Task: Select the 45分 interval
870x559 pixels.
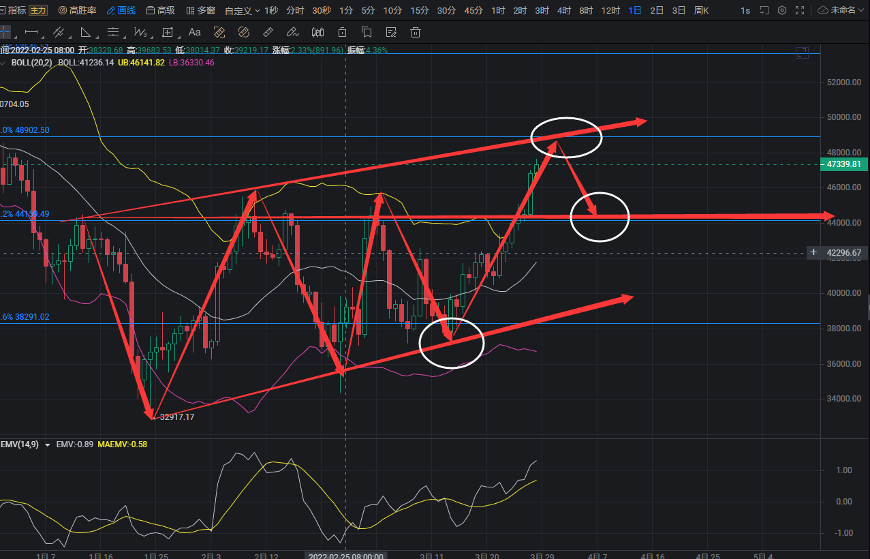Action: (x=473, y=10)
